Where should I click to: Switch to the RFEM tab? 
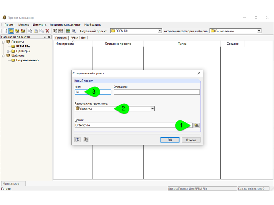pyautogui.click(x=74, y=38)
